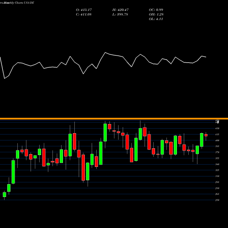Click the high value 'H: 420.47'
Viewport: 228px width, 228px height.
[x=120, y=10]
